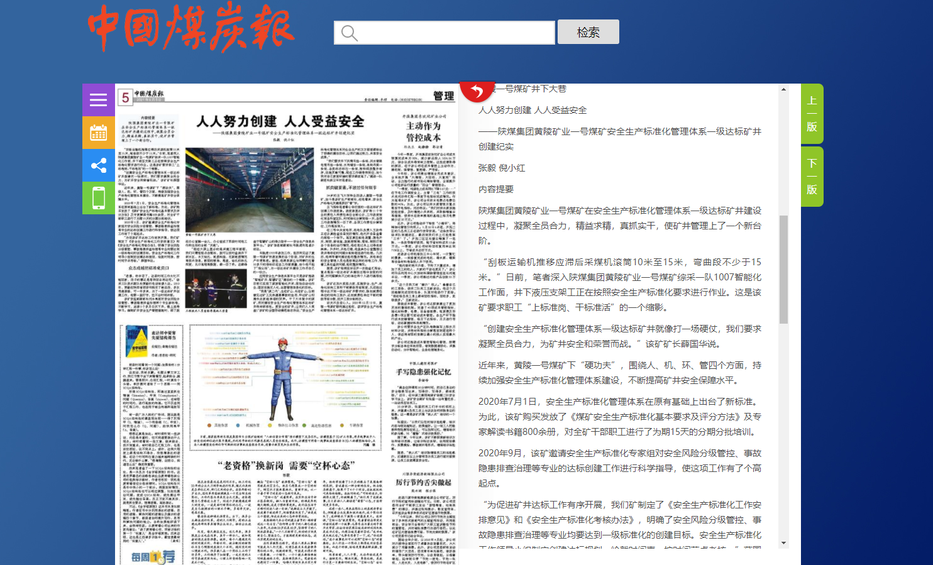The width and height of the screenshot is (933, 565).
Task: Go to previous page 上一版
Action: (x=812, y=113)
